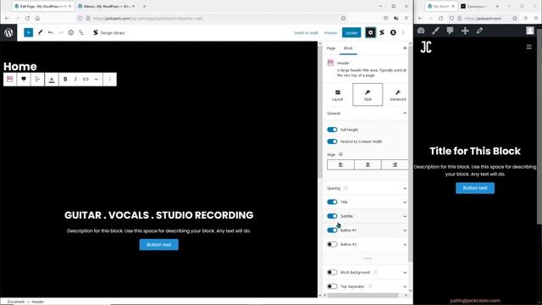Viewport: 542px width, 305px height.
Task: Disable the Button #1 toggle
Action: coord(332,230)
